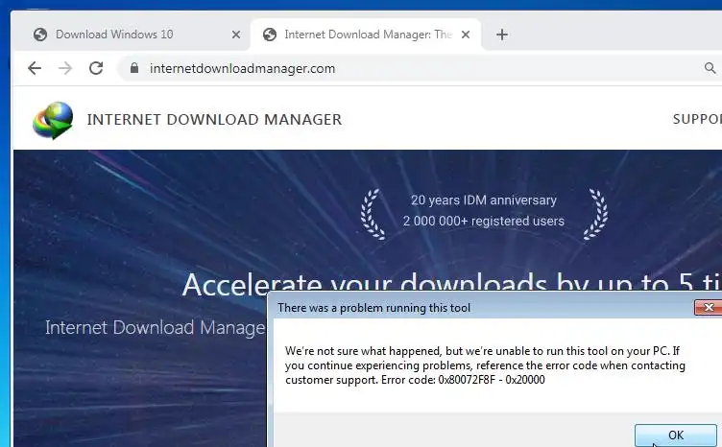Click the 'There was a problem running this tool' title
Viewport: 722px width, 447px height.
tap(373, 308)
